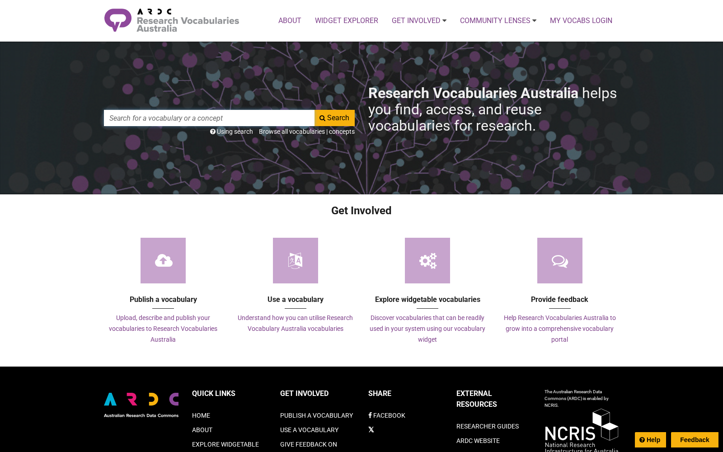Screen dimensions: 723x452
Task: Go to My Vocabs Login
Action: coord(581,20)
